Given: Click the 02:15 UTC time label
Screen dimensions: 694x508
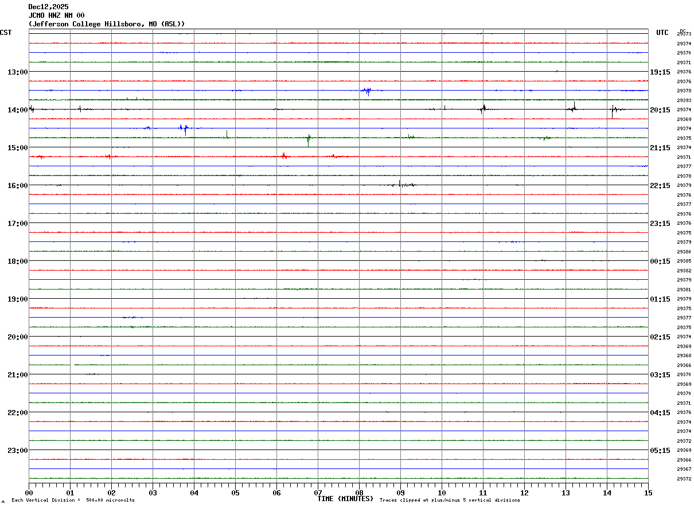Looking at the screenshot, I should click(660, 337).
